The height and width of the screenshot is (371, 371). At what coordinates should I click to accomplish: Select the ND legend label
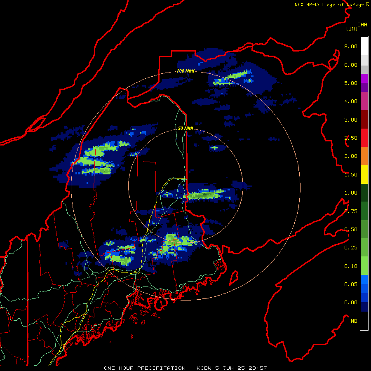coord(354,321)
